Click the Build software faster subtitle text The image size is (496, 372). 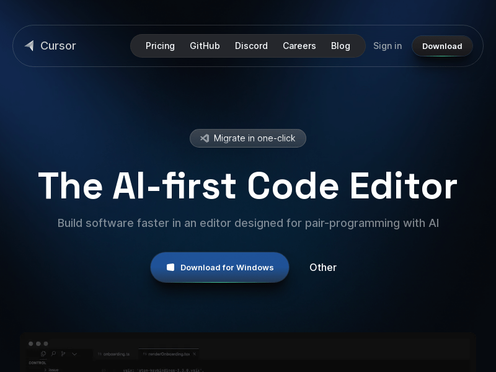click(x=248, y=223)
